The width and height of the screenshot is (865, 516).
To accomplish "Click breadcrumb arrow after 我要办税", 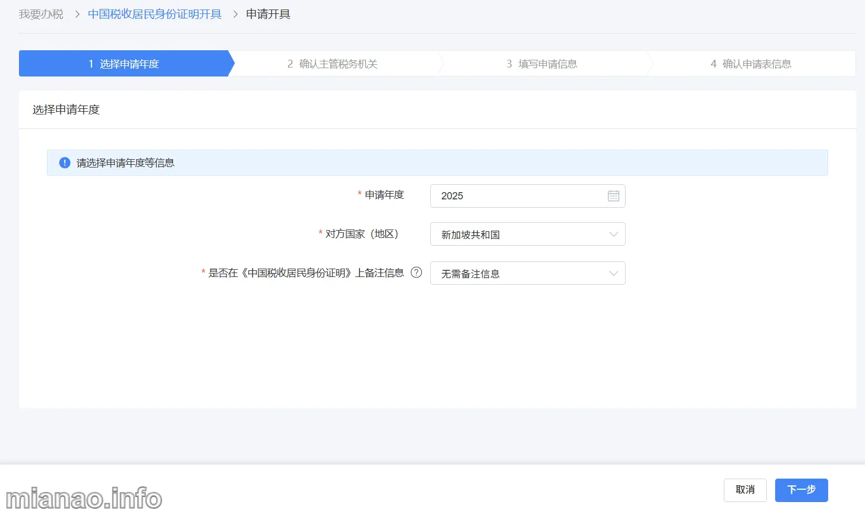I will [x=78, y=14].
